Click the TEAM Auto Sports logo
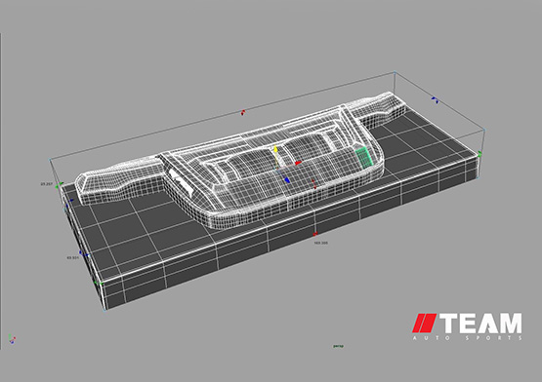 (x=467, y=326)
